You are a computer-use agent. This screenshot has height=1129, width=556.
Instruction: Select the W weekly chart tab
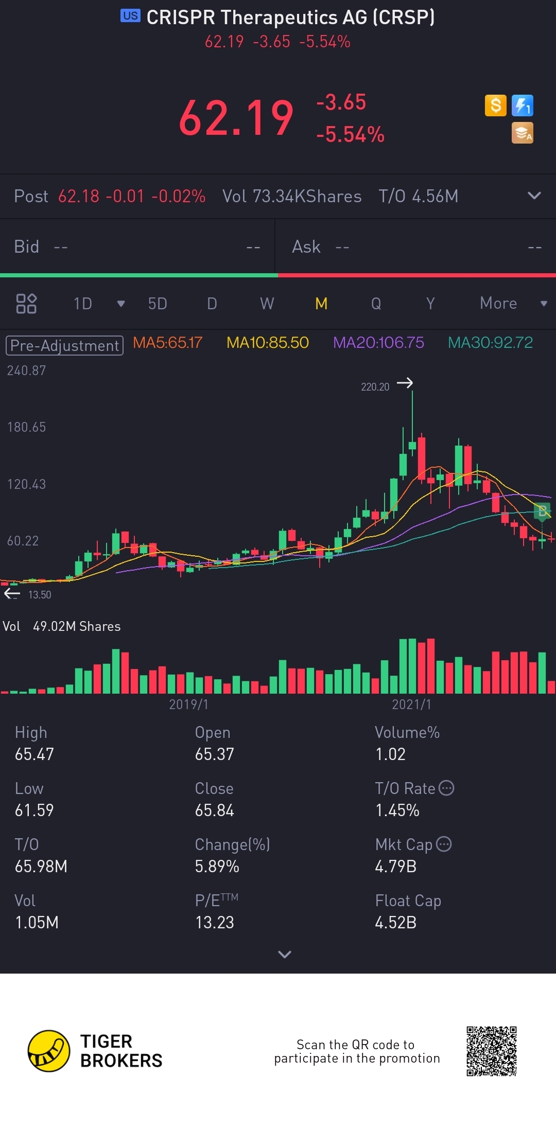click(x=267, y=304)
